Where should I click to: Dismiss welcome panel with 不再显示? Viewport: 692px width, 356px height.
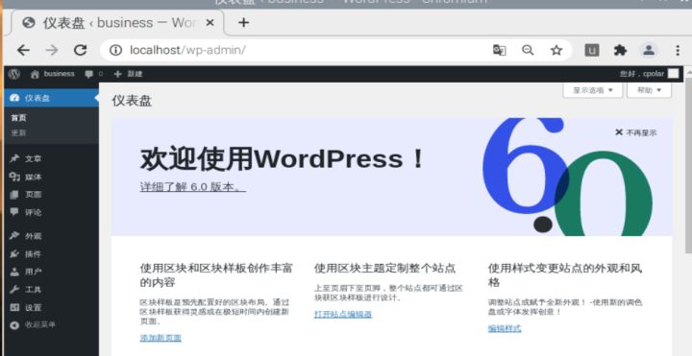point(636,132)
